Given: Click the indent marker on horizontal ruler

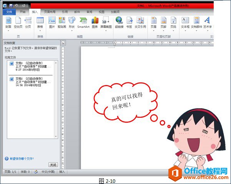Looking at the screenshot, I should [x=115, y=43].
